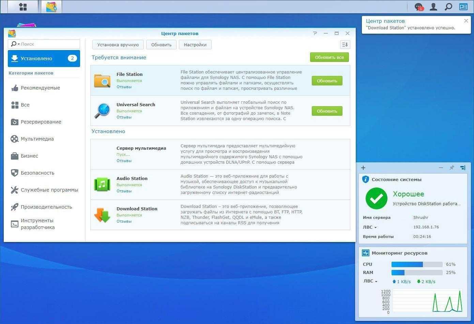This screenshot has height=324, width=474.
Task: Click the Обновить toolbar button
Action: [161, 45]
